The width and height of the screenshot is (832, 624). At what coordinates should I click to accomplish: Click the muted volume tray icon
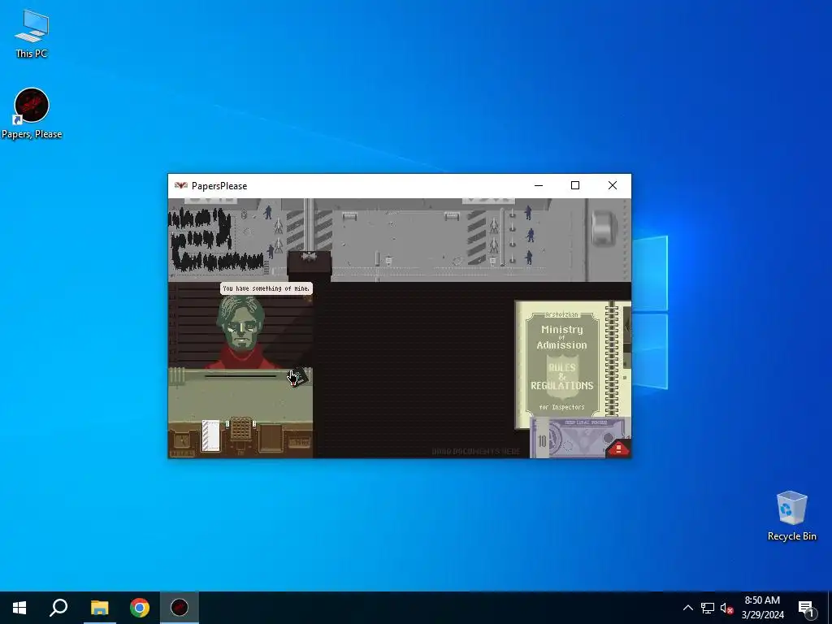point(726,608)
